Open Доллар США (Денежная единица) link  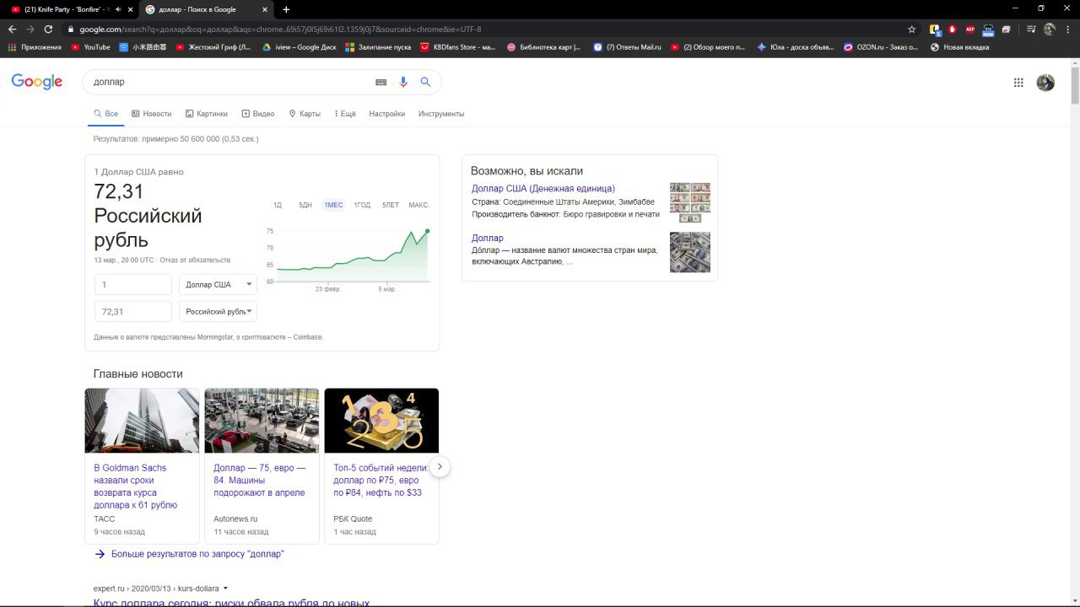click(543, 189)
